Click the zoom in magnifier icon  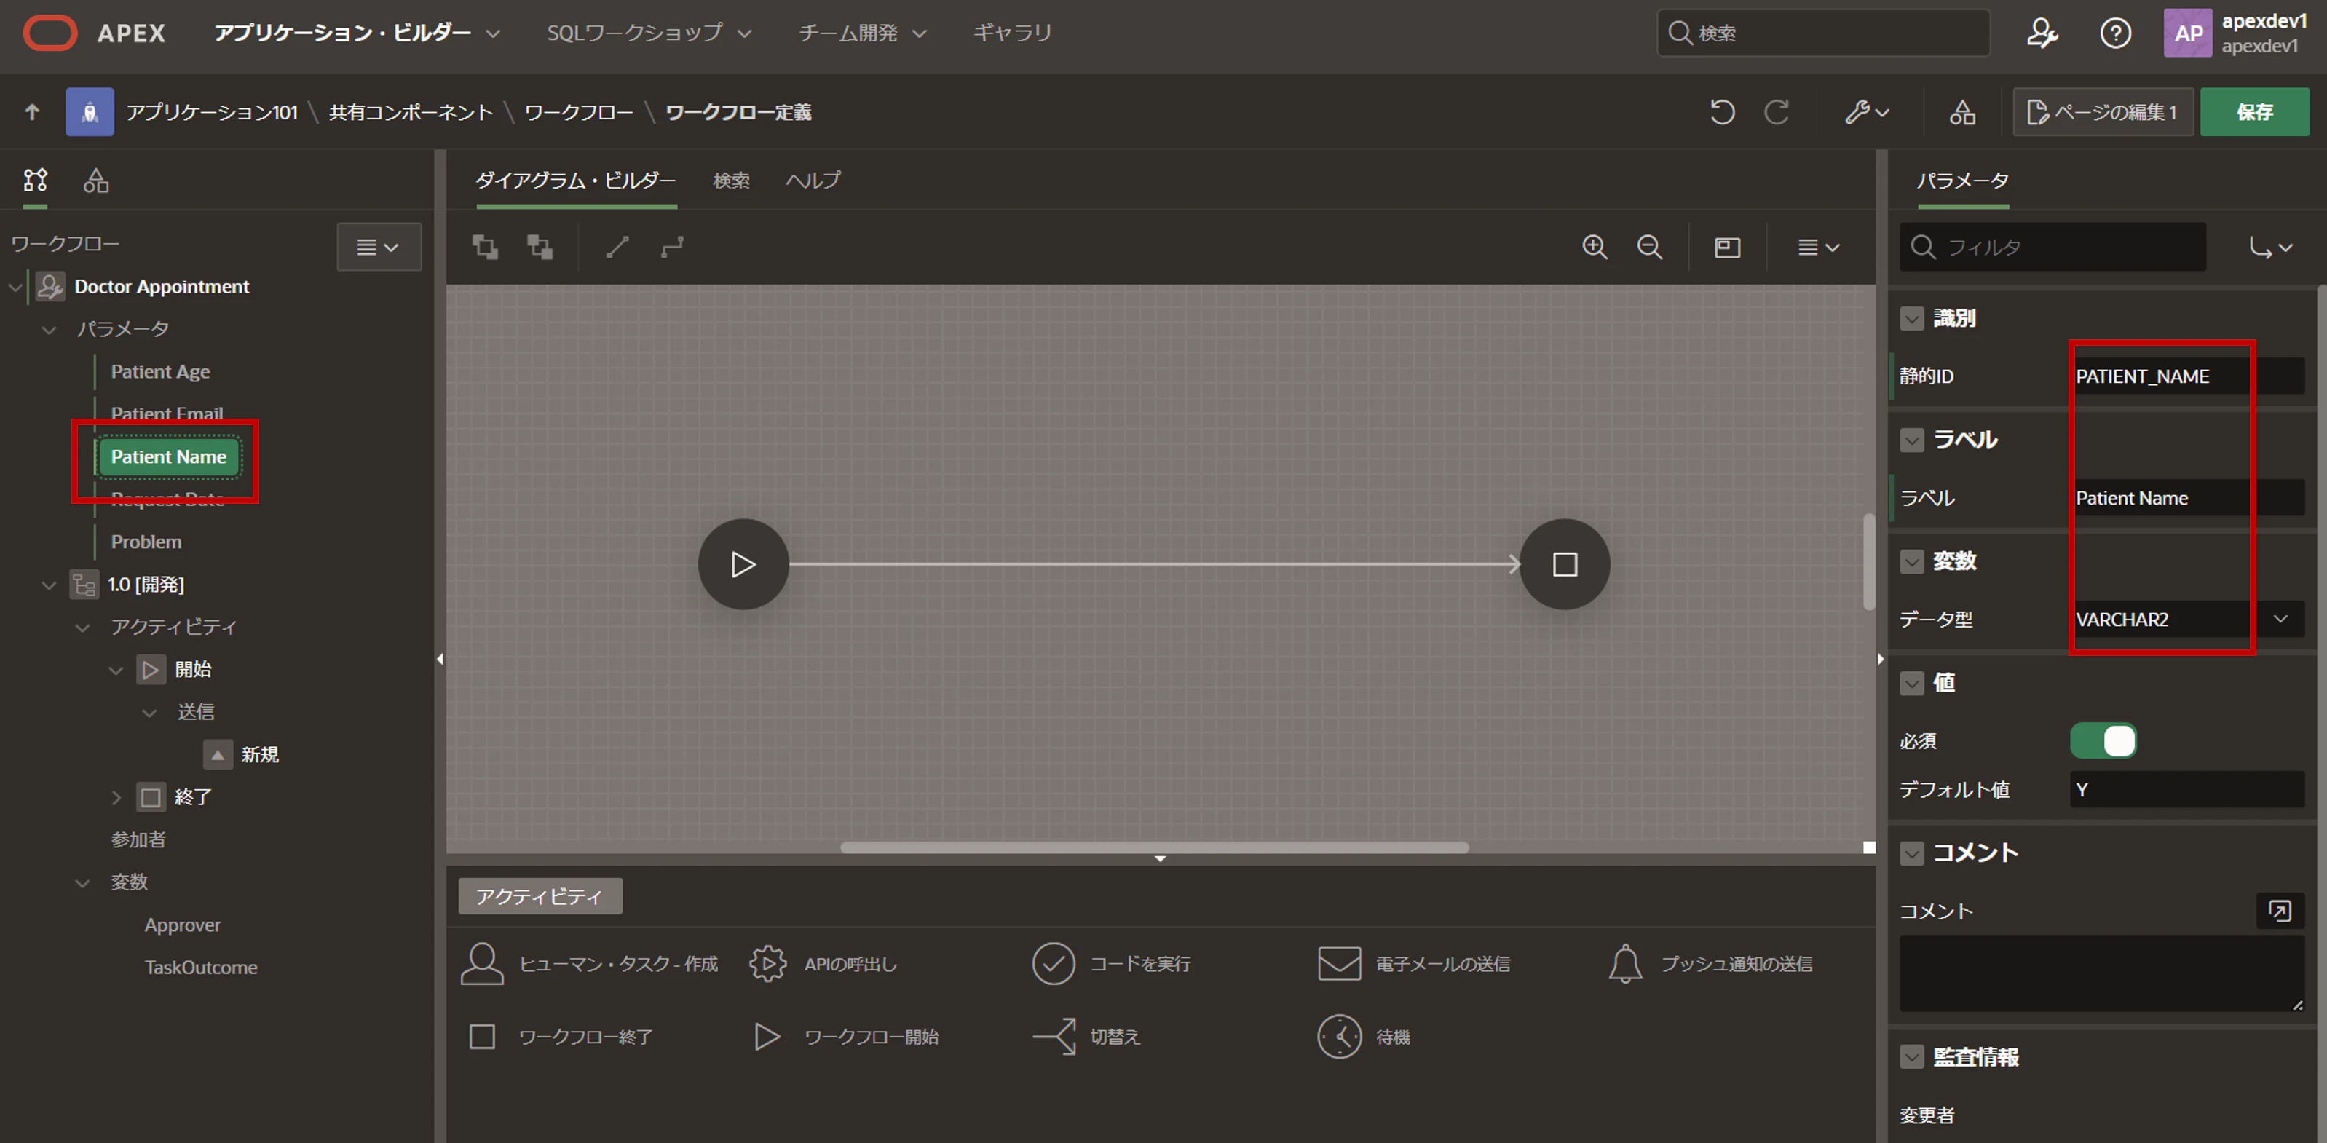pyautogui.click(x=1595, y=247)
